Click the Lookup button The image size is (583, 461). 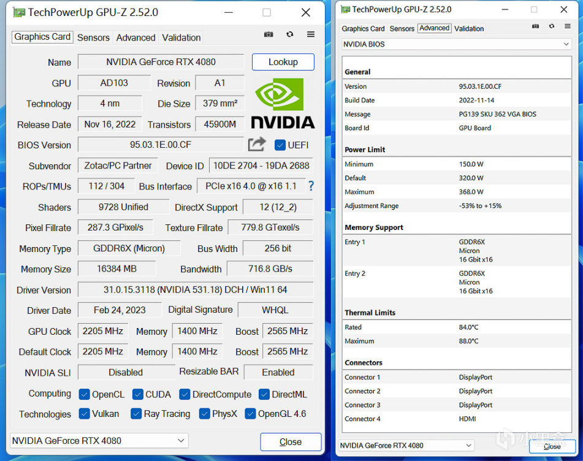pos(283,62)
